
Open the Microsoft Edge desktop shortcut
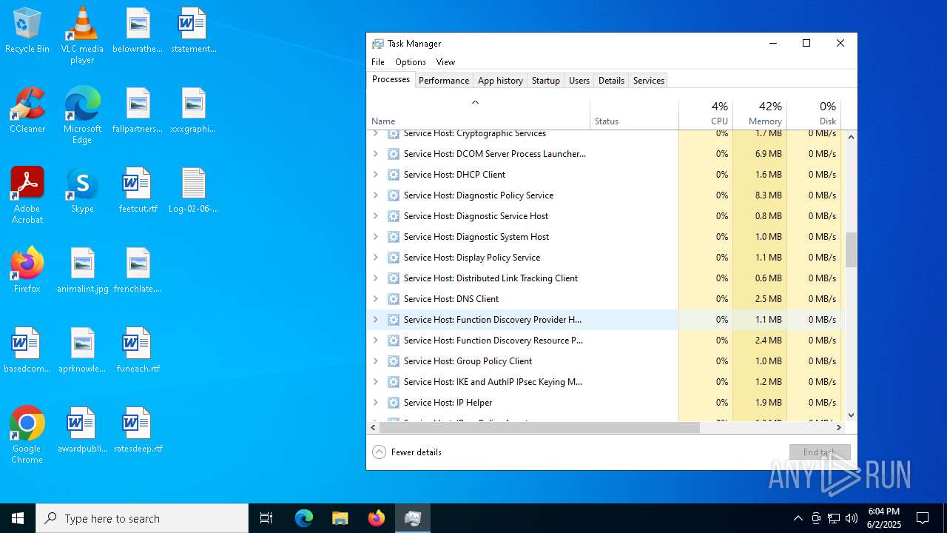pyautogui.click(x=82, y=115)
